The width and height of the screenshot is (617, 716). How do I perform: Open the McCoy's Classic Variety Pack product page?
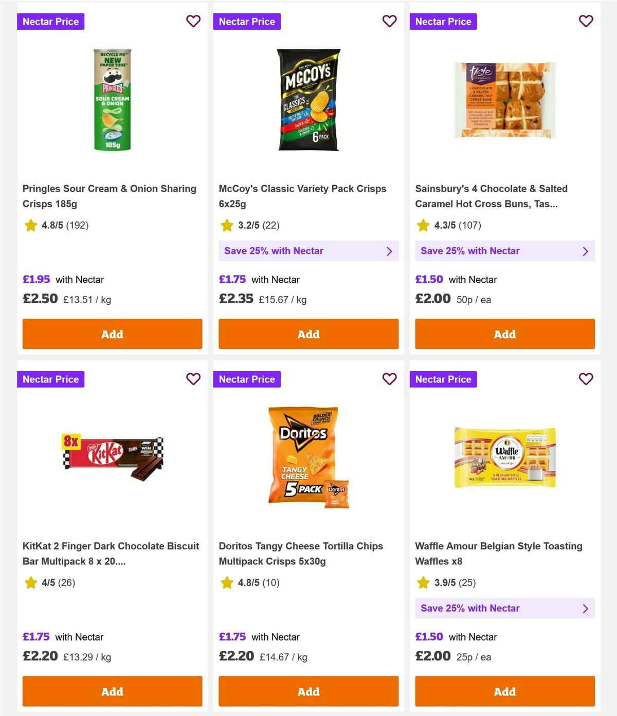[303, 196]
